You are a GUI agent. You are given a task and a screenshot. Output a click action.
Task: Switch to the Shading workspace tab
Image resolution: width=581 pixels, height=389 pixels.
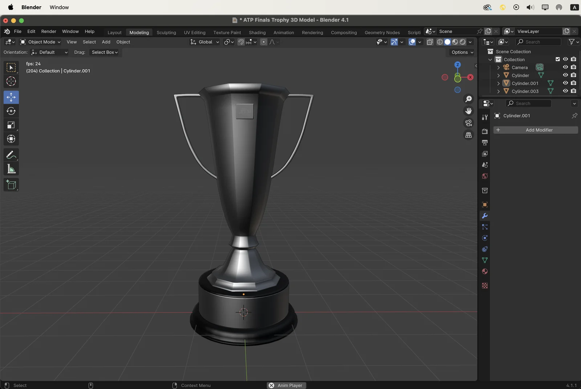(257, 32)
